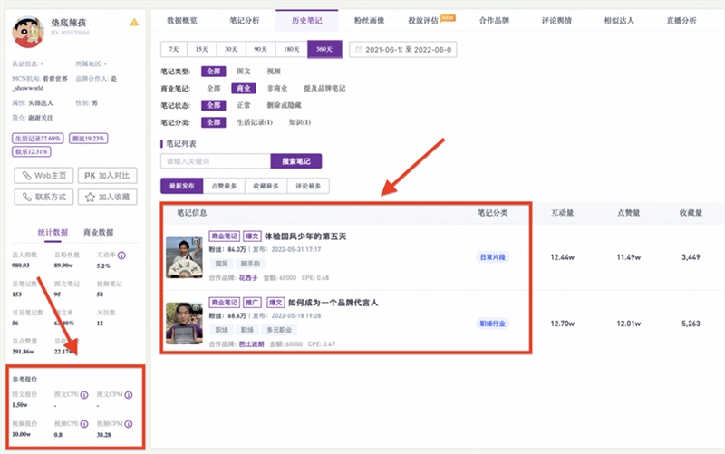The image size is (725, 454).
Task: Click the 搜索笔记 button
Action: pyautogui.click(x=296, y=161)
